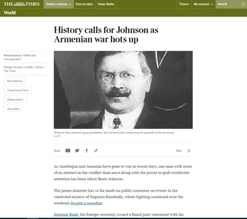Select the Boris Johnson topic tag
Screen dimensions: 247x219
point(15,81)
